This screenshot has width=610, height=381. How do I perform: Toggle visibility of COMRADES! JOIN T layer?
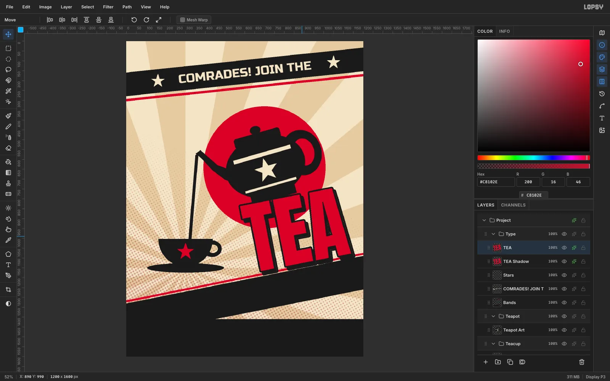[x=564, y=289]
